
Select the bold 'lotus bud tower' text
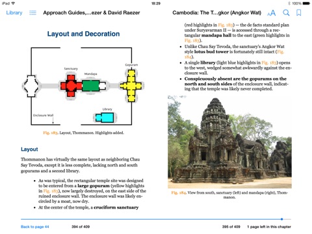[x=211, y=51]
